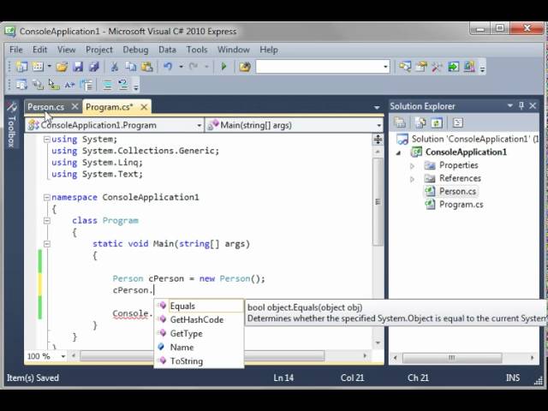
Task: Open the Undo history dropdown arrow
Action: (x=181, y=66)
